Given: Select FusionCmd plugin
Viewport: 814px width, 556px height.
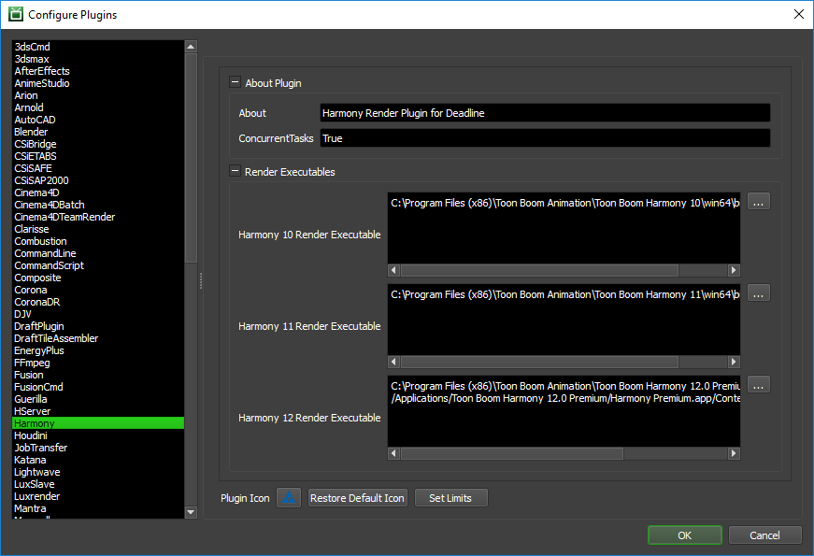Looking at the screenshot, I should 97,387.
